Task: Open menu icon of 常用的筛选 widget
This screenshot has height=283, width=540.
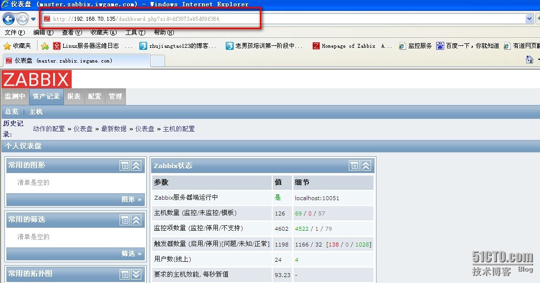Action: point(125,220)
